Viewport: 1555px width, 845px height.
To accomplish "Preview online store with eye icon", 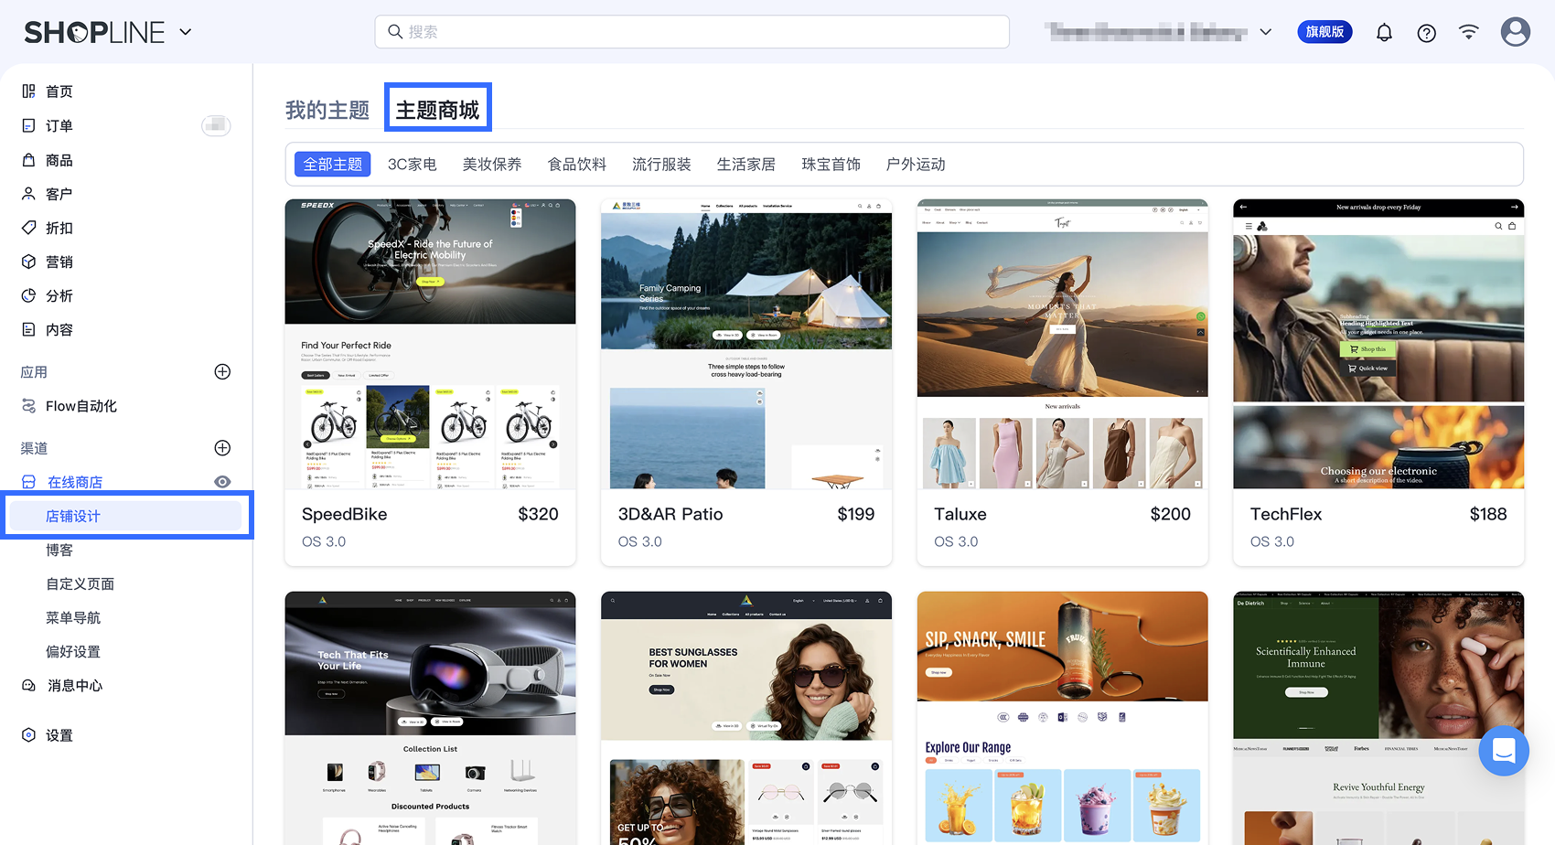I will coord(222,482).
